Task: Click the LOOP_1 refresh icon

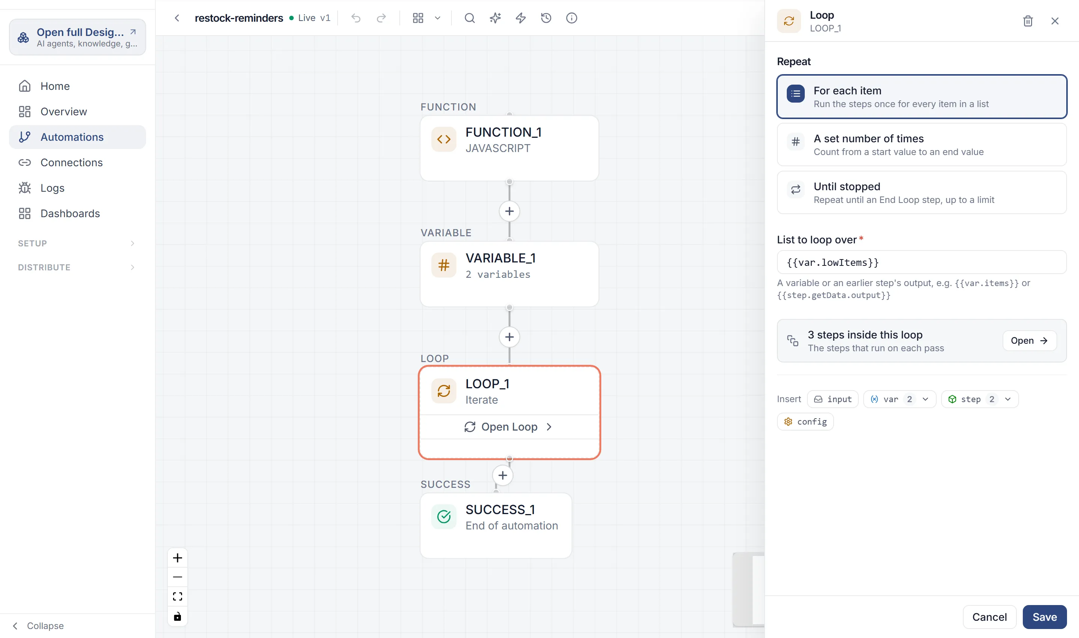Action: coord(443,391)
